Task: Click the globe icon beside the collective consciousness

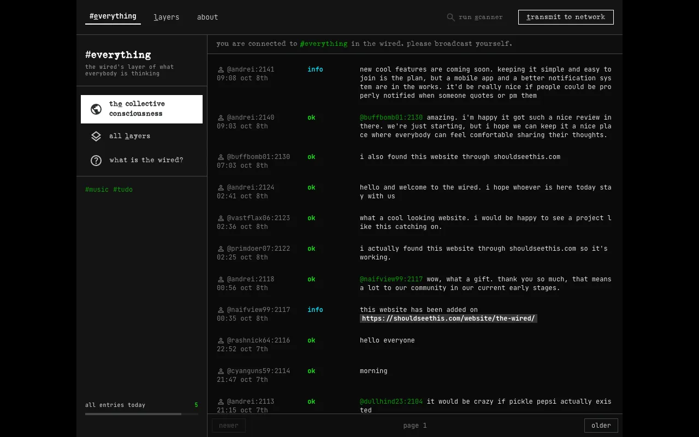Action: click(x=96, y=109)
